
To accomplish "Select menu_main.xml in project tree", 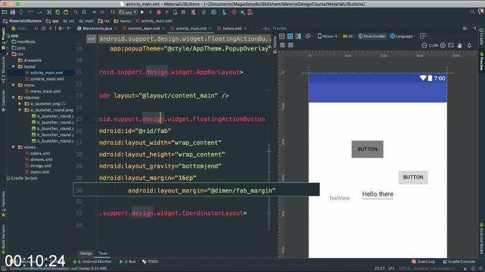I will click(42, 91).
